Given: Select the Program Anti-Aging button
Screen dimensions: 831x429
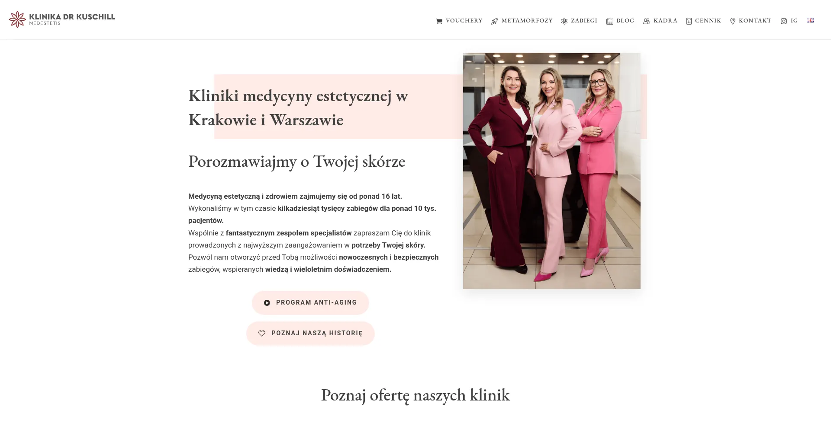Looking at the screenshot, I should click(310, 303).
